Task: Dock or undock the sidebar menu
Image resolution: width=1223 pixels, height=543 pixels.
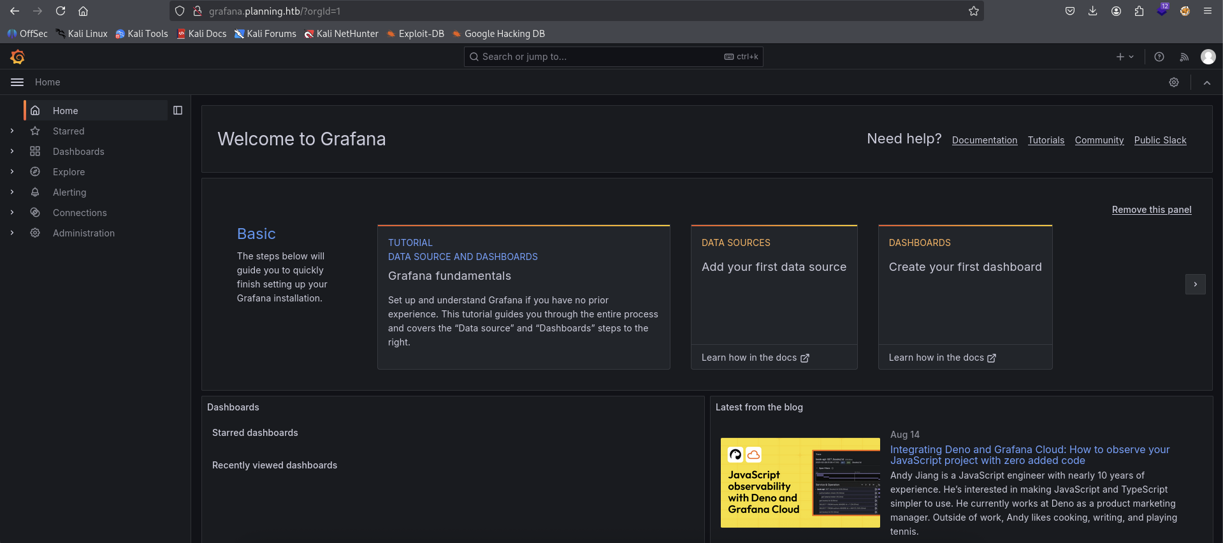Action: [178, 110]
